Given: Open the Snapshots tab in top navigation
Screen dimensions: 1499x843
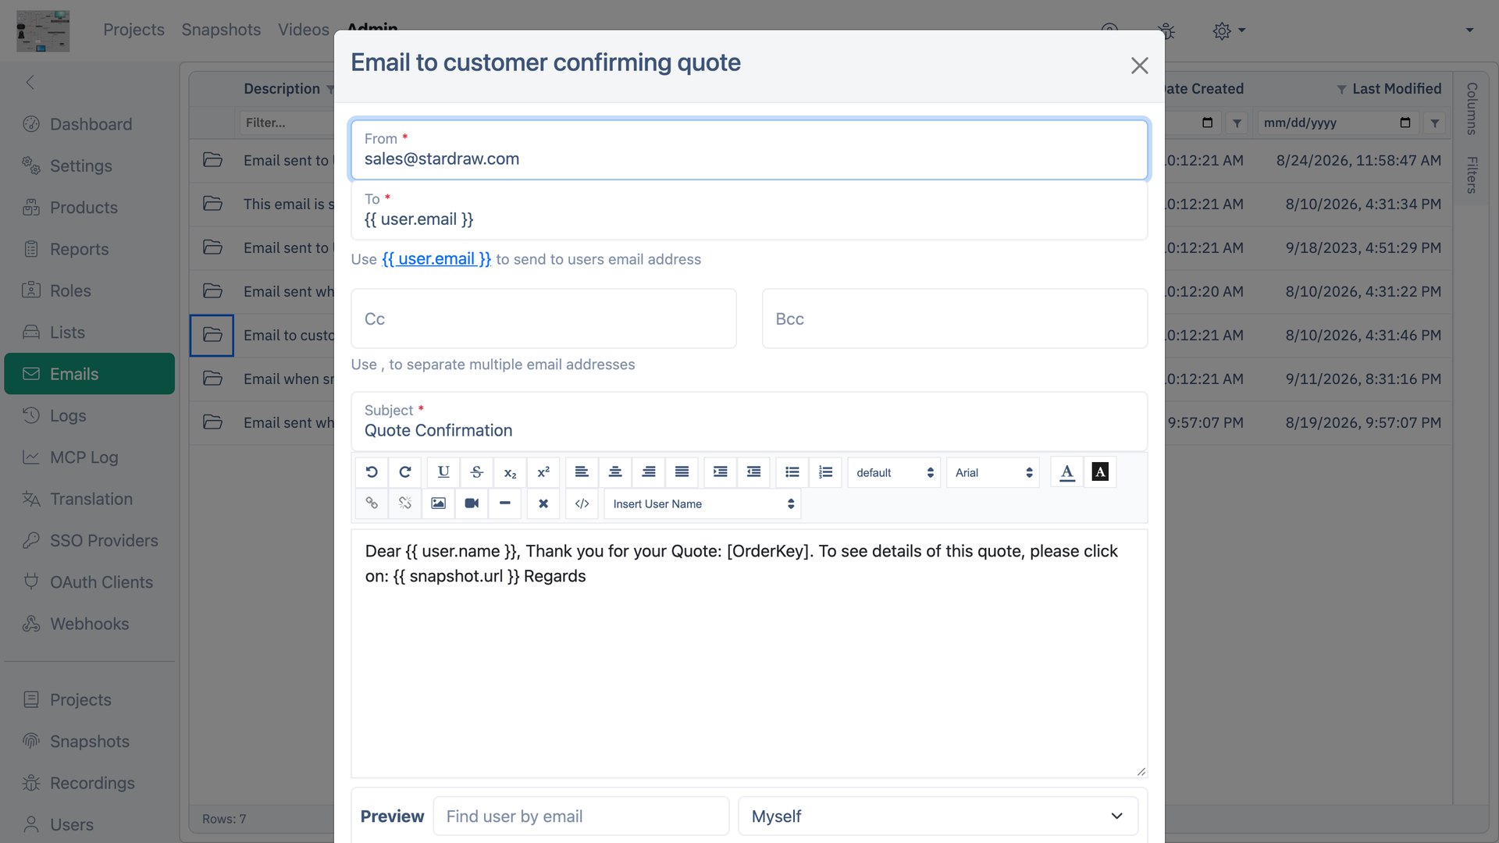Looking at the screenshot, I should click(x=221, y=30).
